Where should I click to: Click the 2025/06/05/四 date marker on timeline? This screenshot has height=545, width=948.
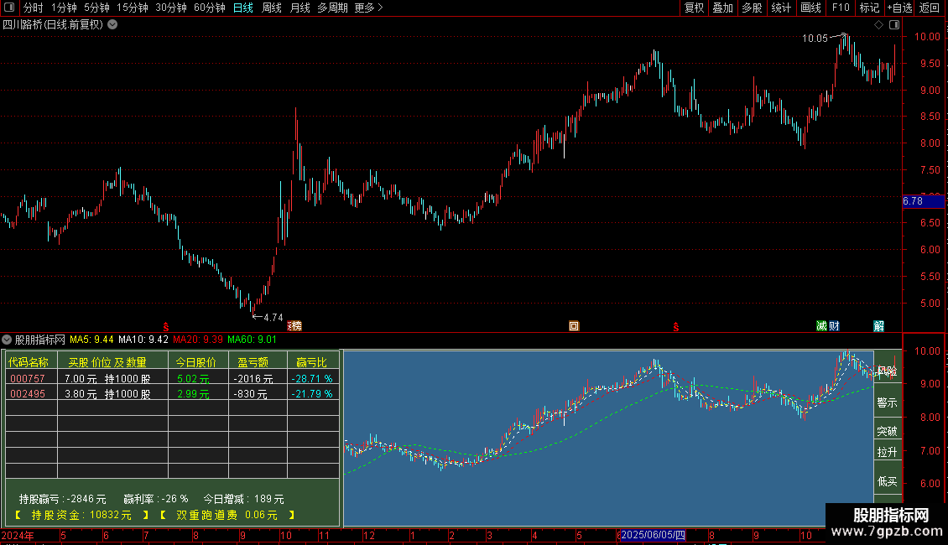point(654,535)
